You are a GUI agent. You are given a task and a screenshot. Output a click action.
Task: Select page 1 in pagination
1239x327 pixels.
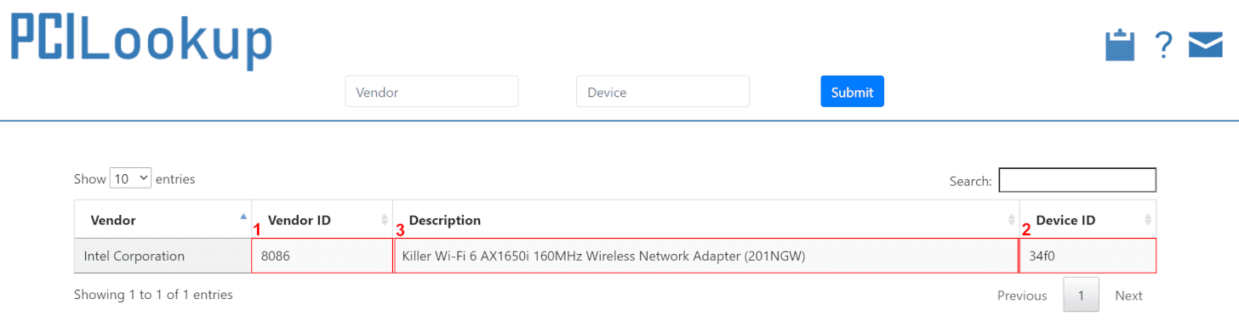point(1081,296)
